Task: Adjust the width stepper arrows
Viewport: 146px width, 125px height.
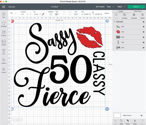Action: (x=90, y=14)
